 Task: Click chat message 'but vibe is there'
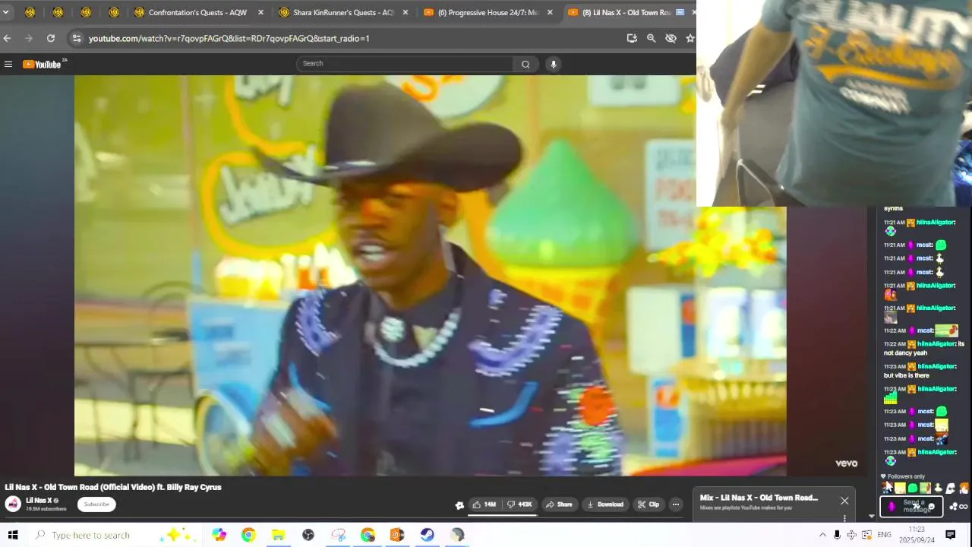906,375
